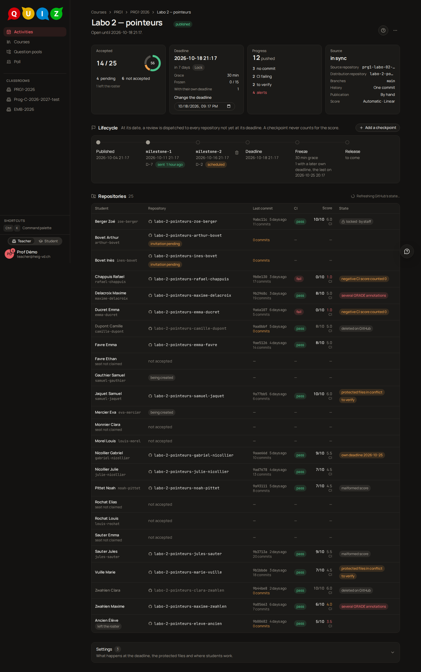
Task: Click to verify badge for Vuille Marie
Action: [348, 576]
